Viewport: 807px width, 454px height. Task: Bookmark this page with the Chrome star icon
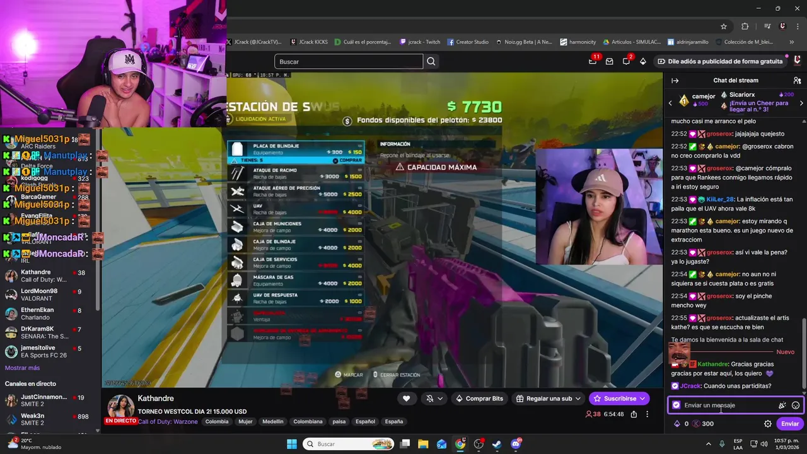coord(724,26)
